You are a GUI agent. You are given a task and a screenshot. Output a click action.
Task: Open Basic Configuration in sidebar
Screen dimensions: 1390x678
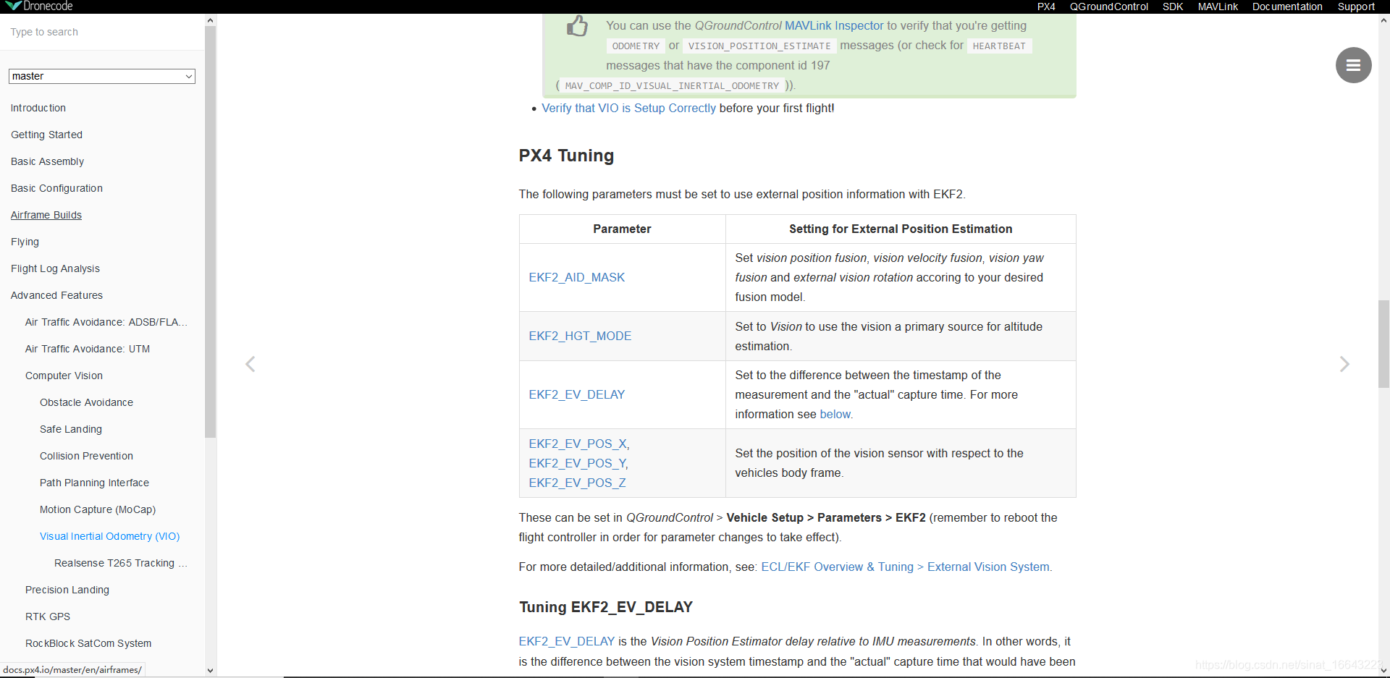(x=56, y=188)
